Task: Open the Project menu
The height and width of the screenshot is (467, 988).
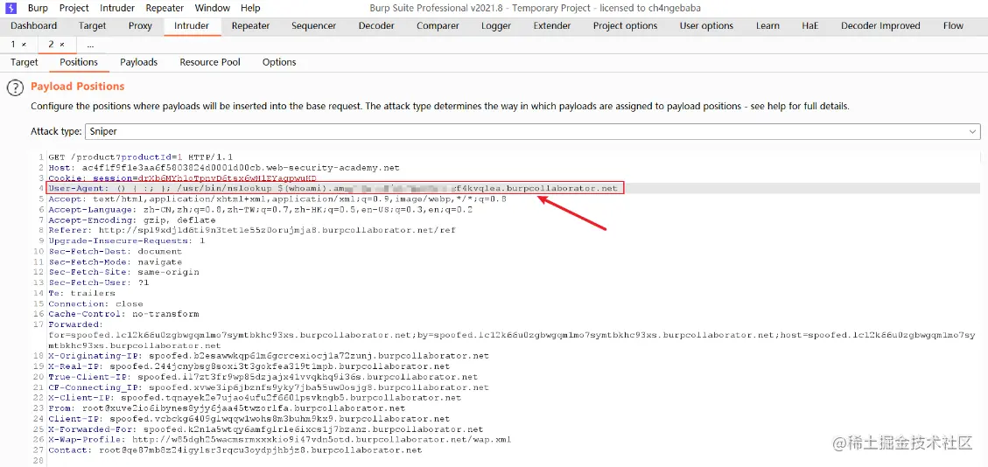Action: pos(74,8)
